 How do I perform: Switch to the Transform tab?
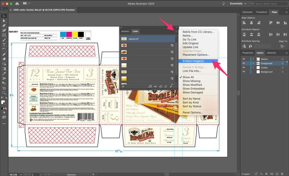click(x=261, y=12)
